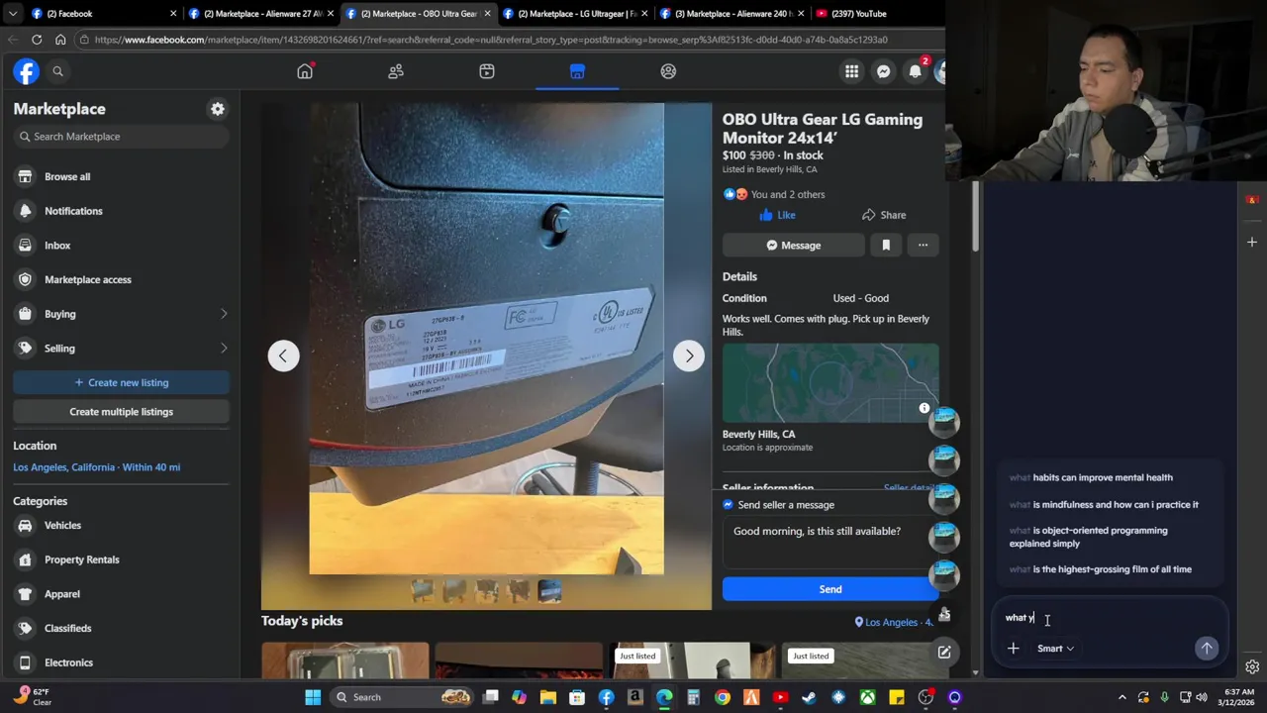Image resolution: width=1267 pixels, height=713 pixels.
Task: Expand the Selling section
Action: click(121, 349)
